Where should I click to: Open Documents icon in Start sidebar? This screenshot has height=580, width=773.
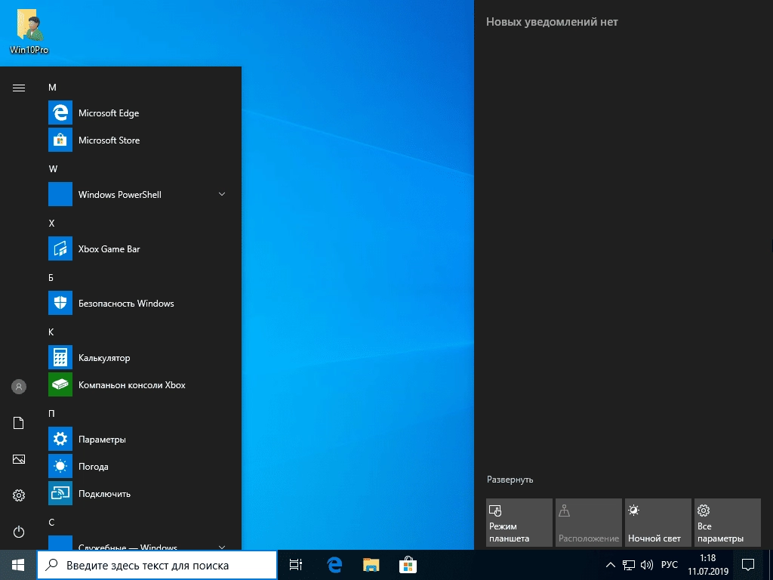tap(19, 423)
